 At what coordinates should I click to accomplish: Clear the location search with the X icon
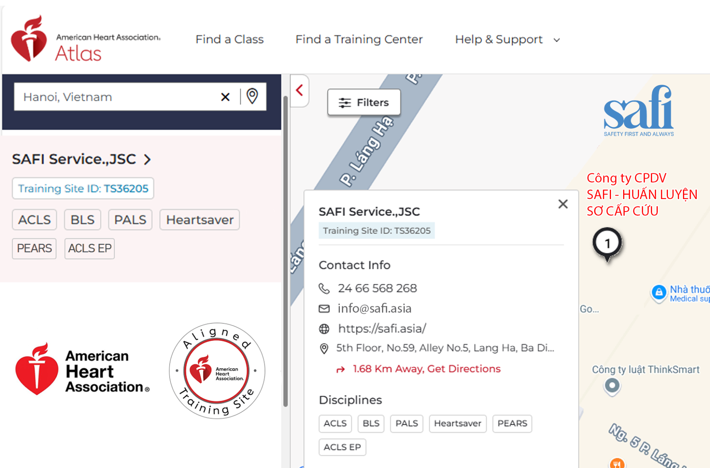(225, 97)
